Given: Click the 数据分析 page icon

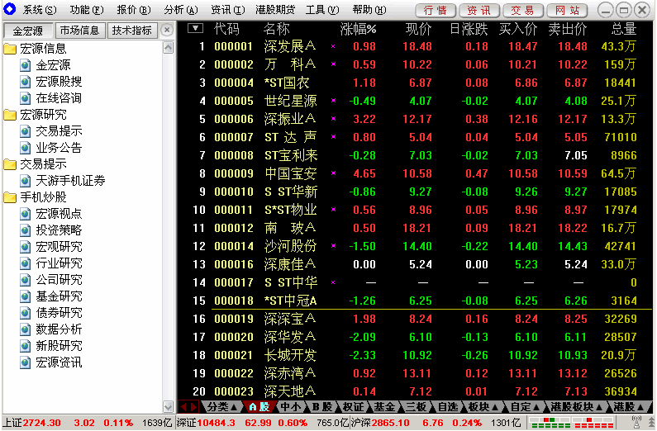Looking at the screenshot, I should 26,329.
